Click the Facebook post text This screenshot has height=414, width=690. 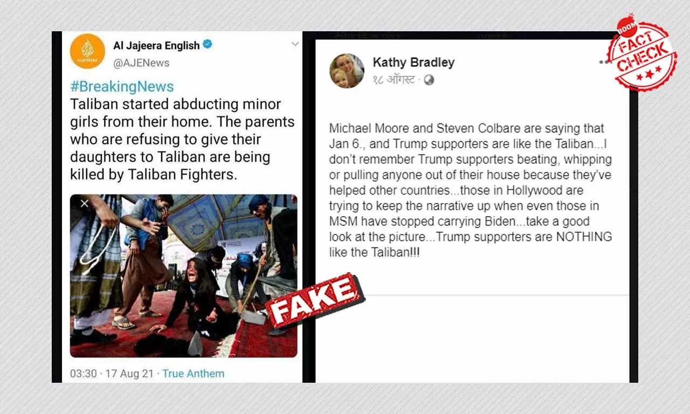(x=471, y=190)
